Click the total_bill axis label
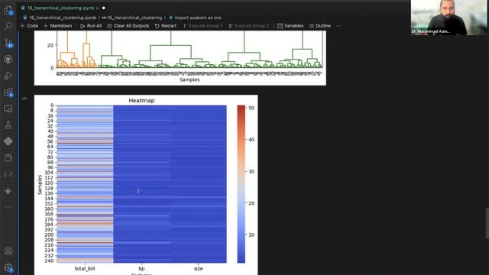The height and width of the screenshot is (275, 489). coord(85,268)
